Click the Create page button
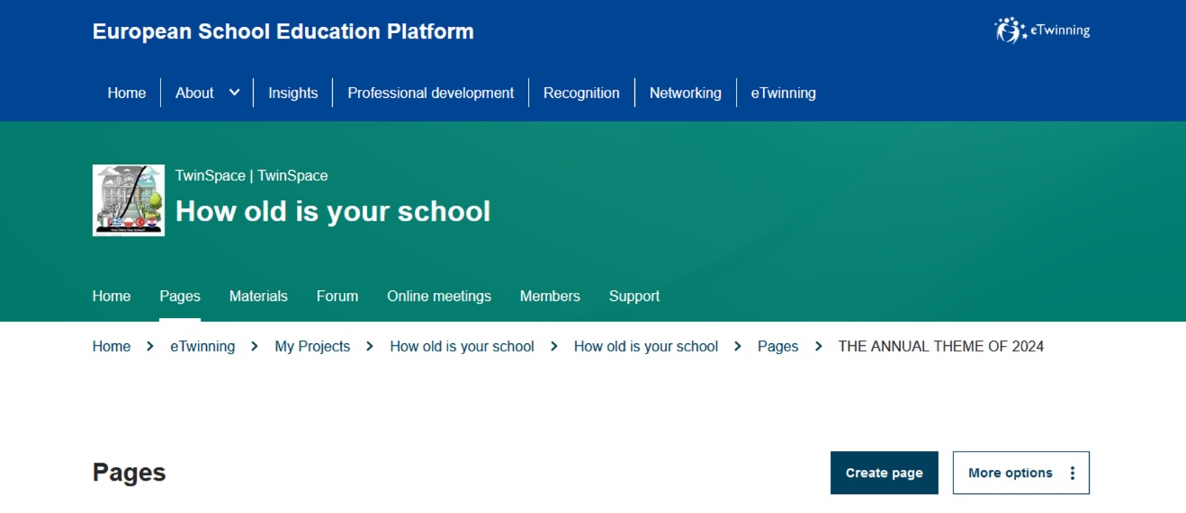Screen dimensions: 1186x513 884,473
